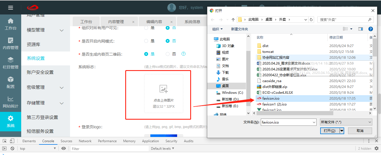Viewport: 381px width, 155px height.
Task: Toggle DevTools device toolbar icon
Action: (12, 141)
